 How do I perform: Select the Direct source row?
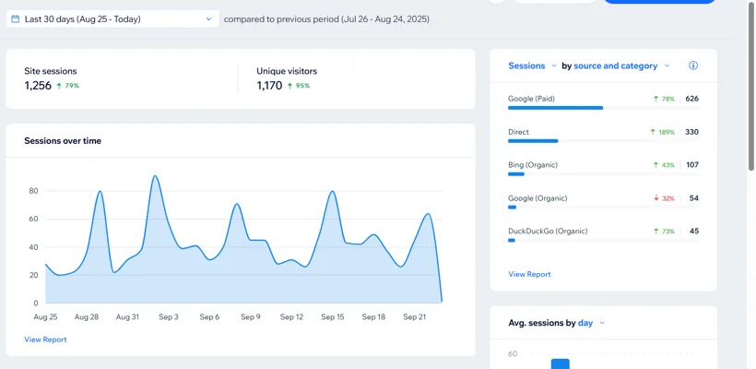tap(603, 136)
